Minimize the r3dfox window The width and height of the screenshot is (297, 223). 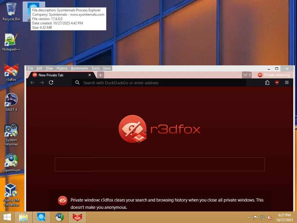pyautogui.click(x=269, y=69)
